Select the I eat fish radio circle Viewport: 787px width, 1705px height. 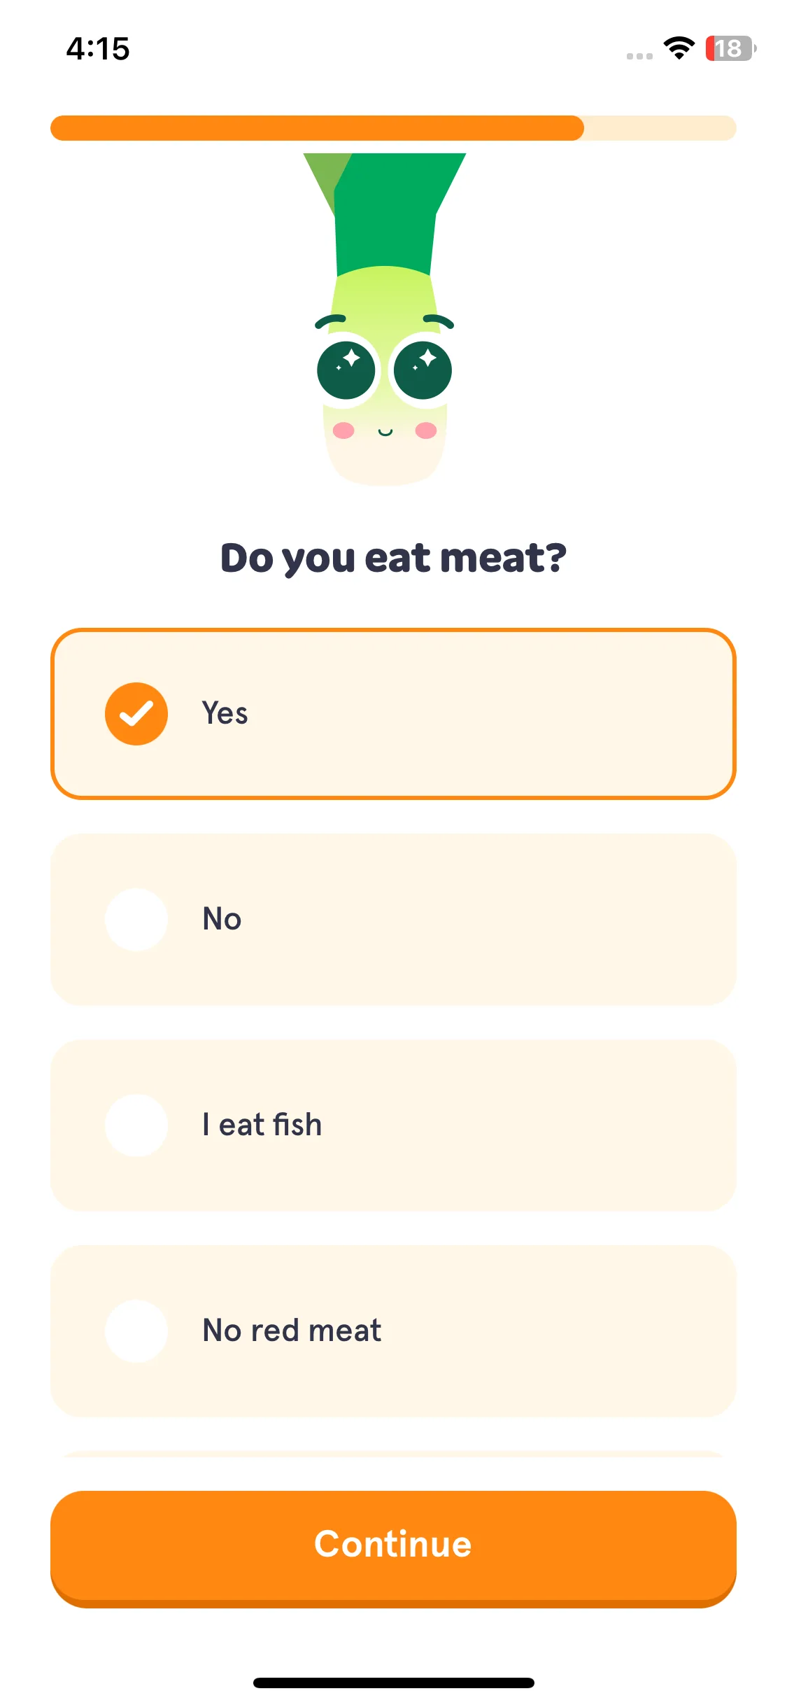(136, 1125)
